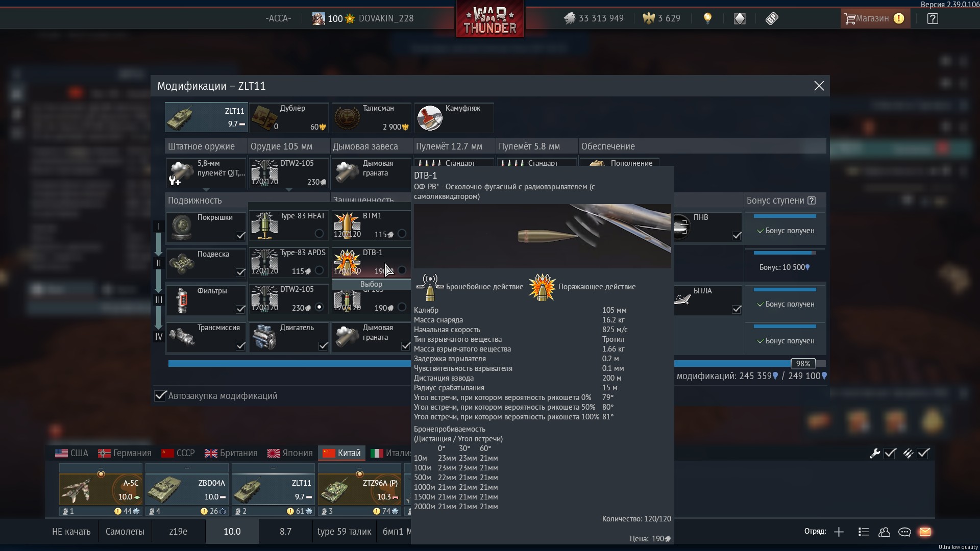Toggle the Трансмиссия enabled checkbox

(x=240, y=346)
